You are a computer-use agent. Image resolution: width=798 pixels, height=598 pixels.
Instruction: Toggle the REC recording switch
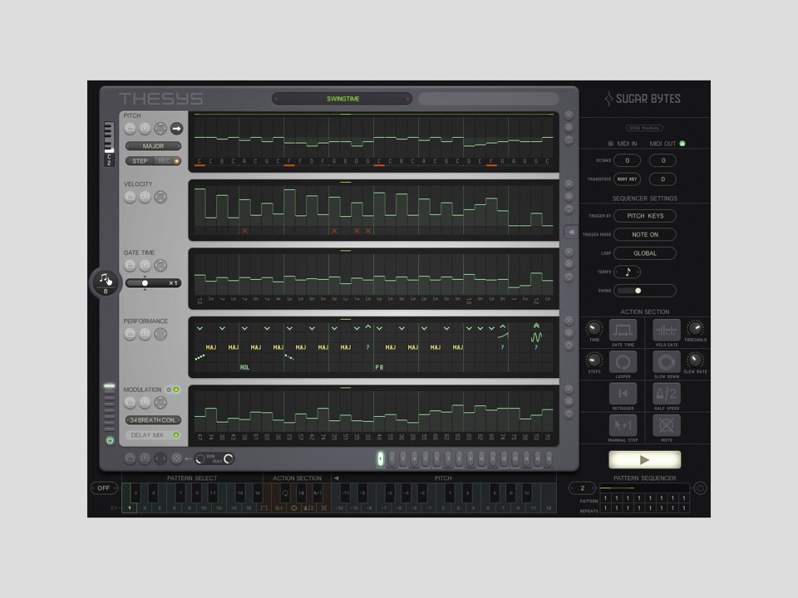tap(168, 161)
